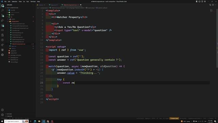
Task: Toggle secondary side bar layout button
Action: click(x=202, y=1)
